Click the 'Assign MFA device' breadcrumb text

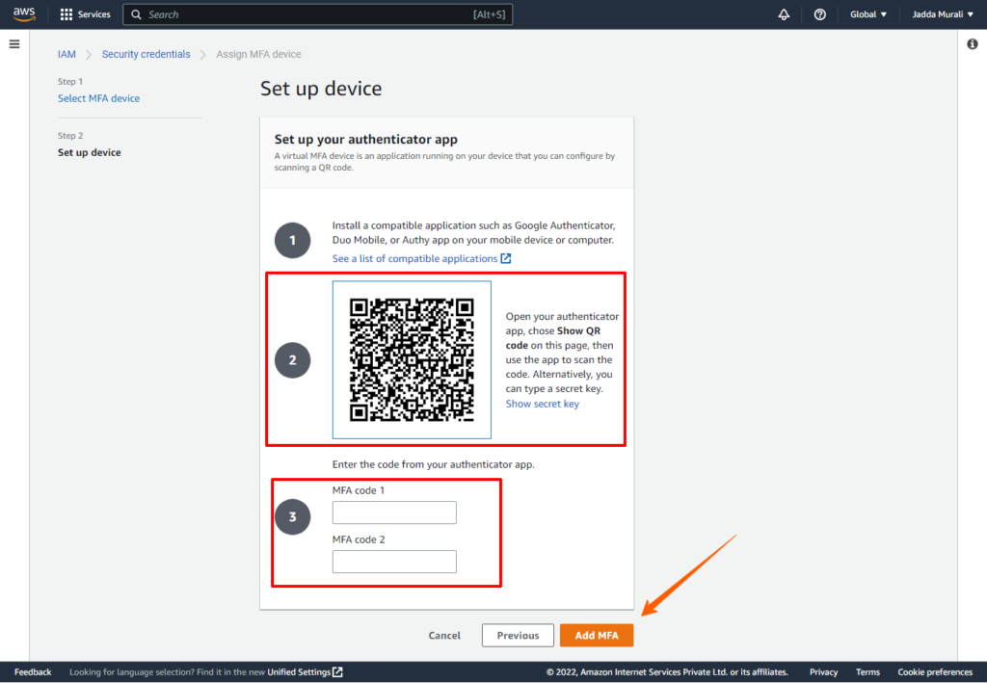258,54
